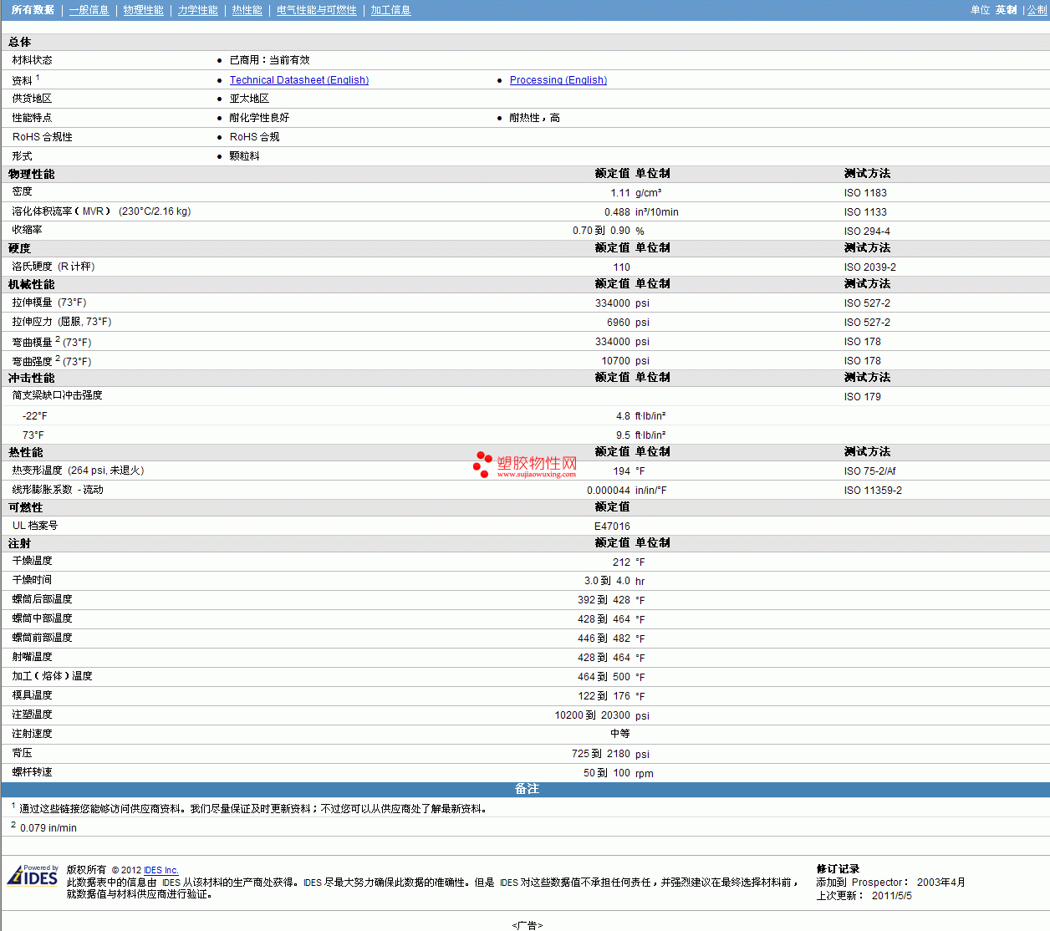Image resolution: width=1050 pixels, height=931 pixels.
Task: Select the 热变形温度 row label
Action: coord(78,471)
